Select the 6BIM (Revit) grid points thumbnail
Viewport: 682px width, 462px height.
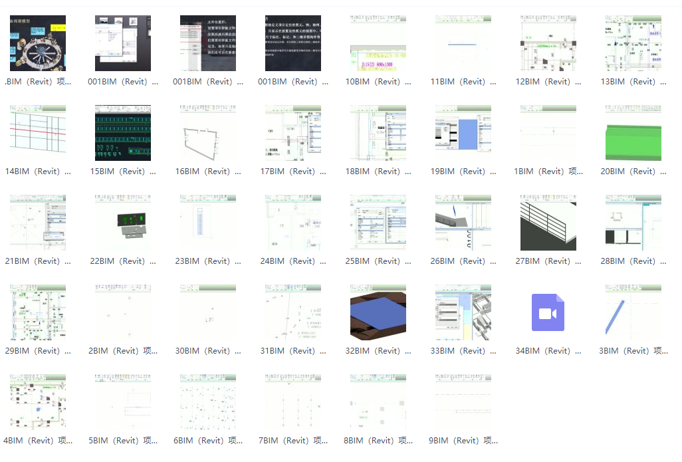[208, 402]
